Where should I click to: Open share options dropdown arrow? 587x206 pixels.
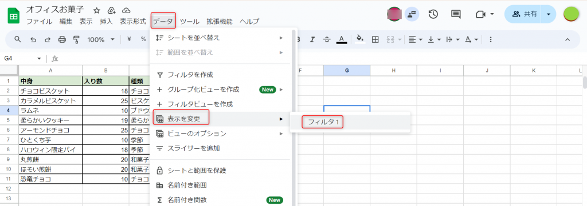coord(549,14)
